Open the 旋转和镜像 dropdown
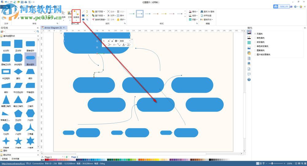 click(x=99, y=20)
